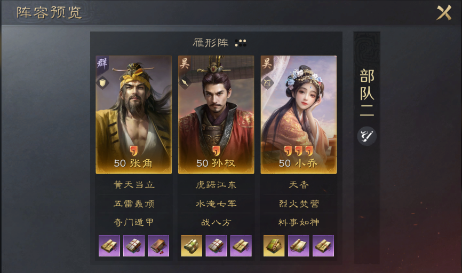Click 小乔's last purple scroll item
The image size is (462, 273).
pos(323,246)
